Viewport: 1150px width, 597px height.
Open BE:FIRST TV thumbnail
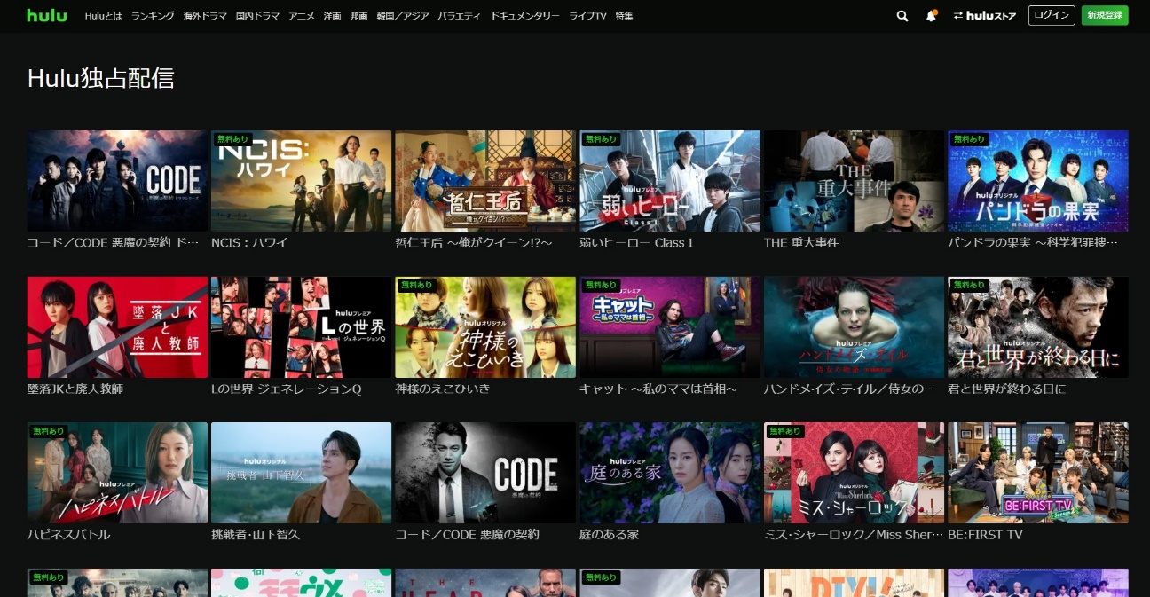click(1038, 473)
